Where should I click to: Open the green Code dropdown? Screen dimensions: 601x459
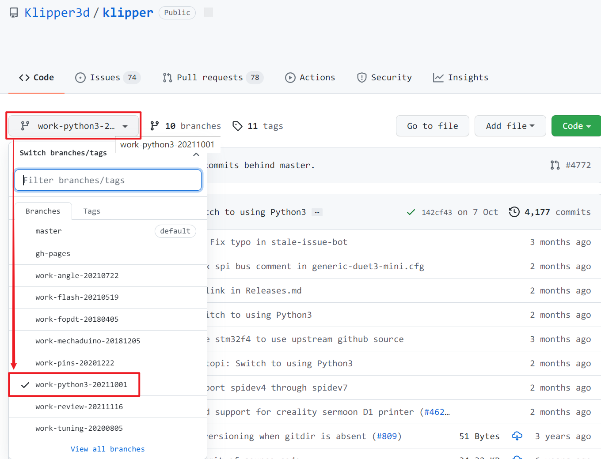(576, 126)
